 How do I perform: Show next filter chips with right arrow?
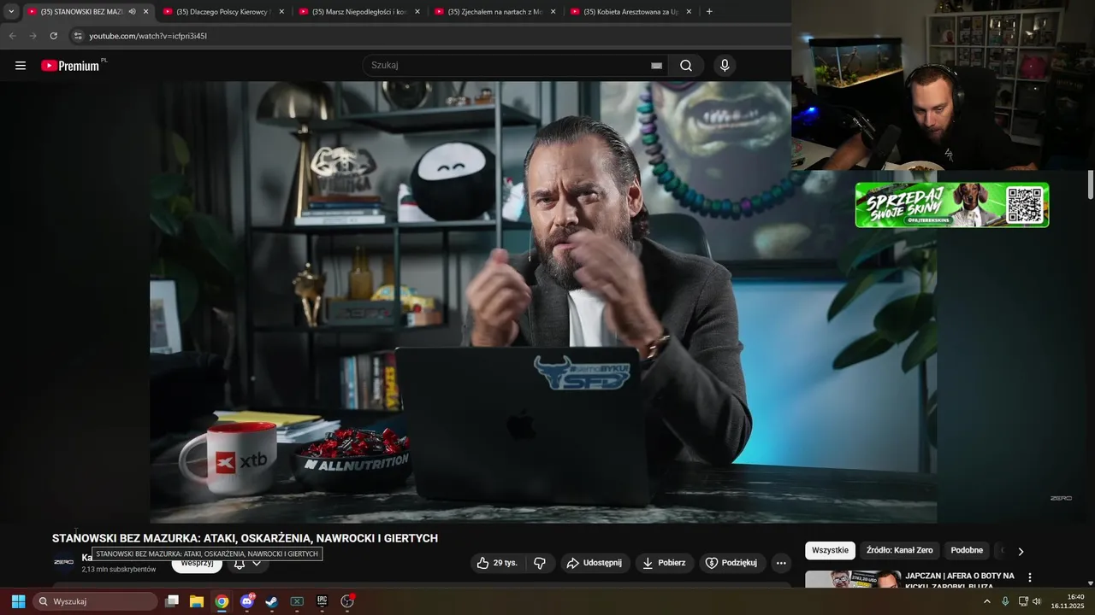(x=1020, y=551)
